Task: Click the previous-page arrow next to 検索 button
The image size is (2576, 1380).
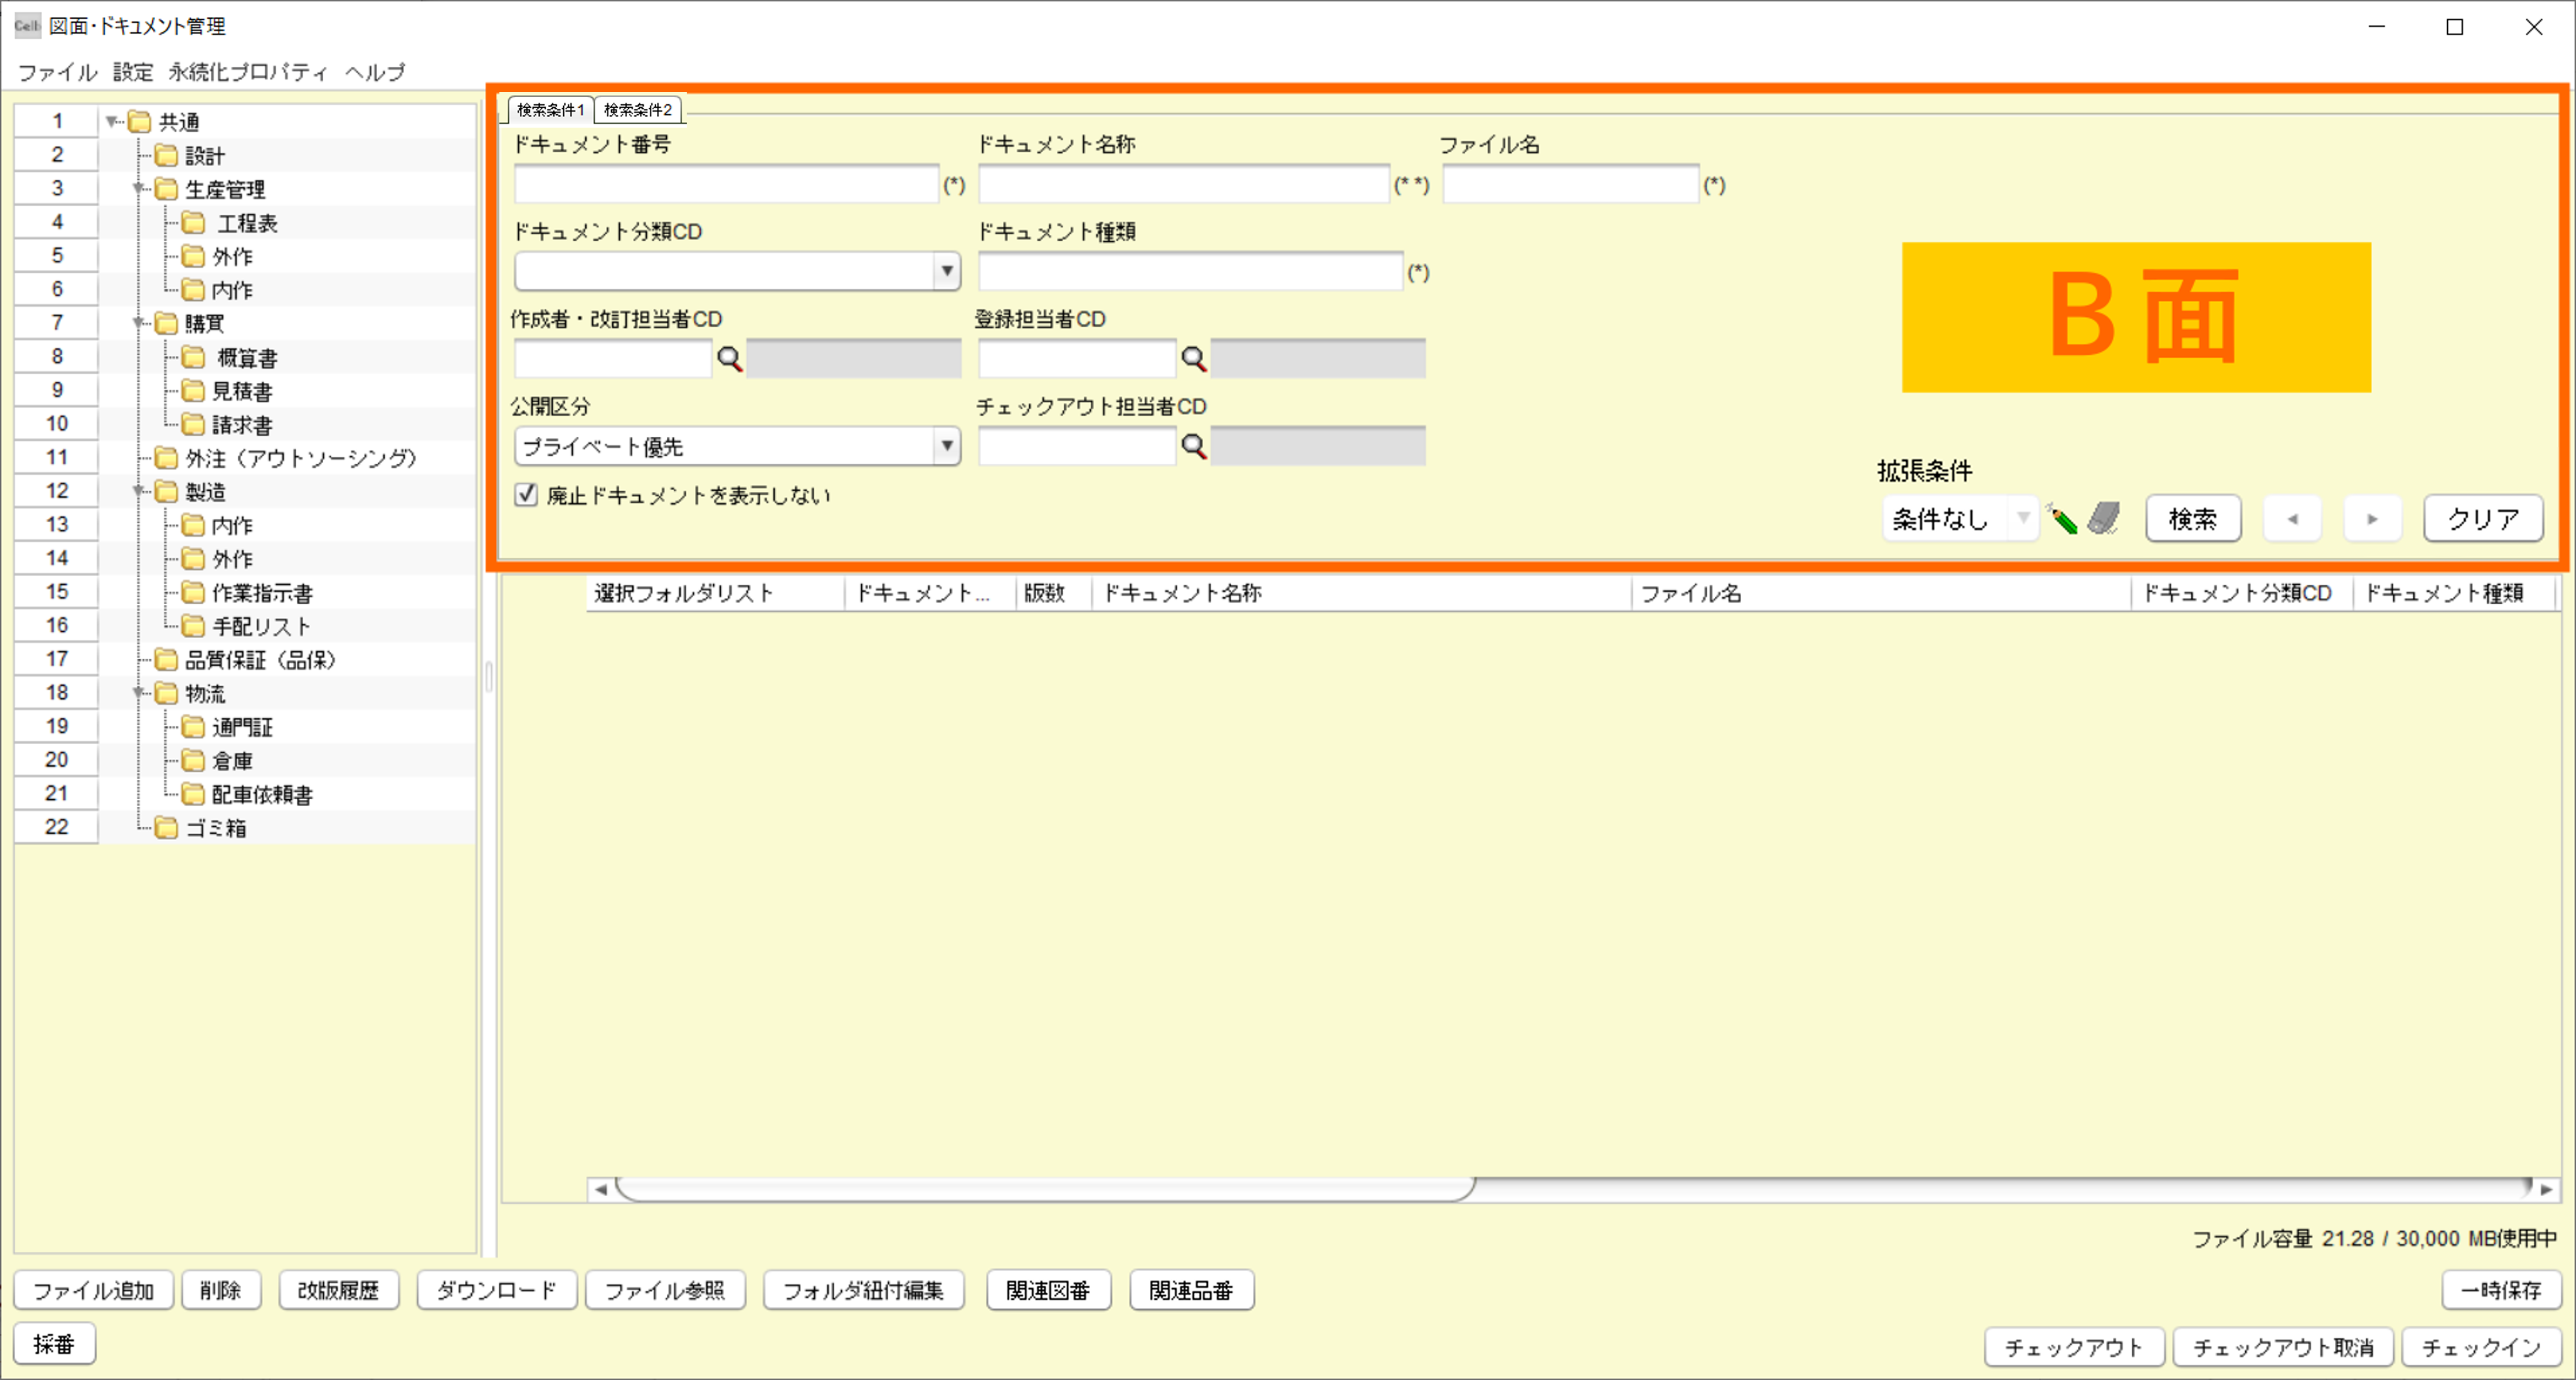Action: (x=2292, y=519)
